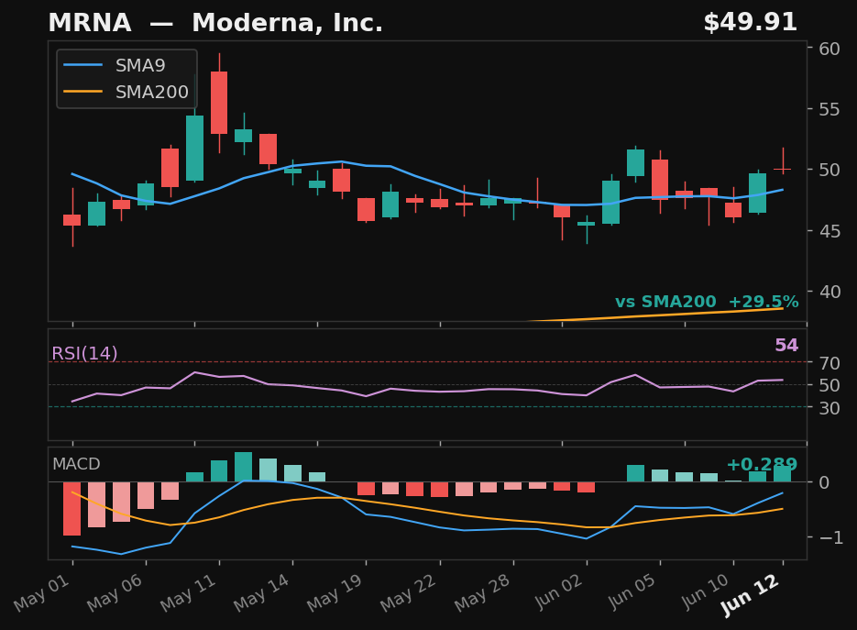
Task: Click the vs SMA200 +29.5% annotation
Action: click(x=707, y=302)
